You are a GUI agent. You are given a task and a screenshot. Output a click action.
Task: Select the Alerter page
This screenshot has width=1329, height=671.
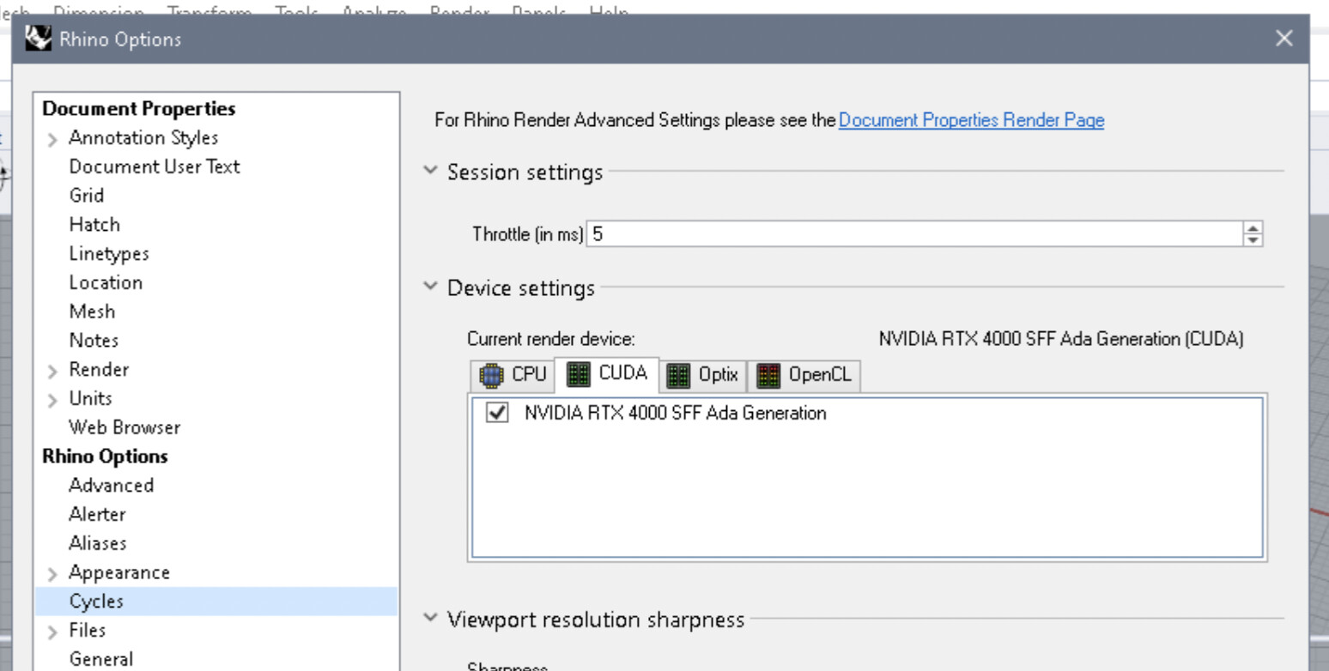[97, 515]
